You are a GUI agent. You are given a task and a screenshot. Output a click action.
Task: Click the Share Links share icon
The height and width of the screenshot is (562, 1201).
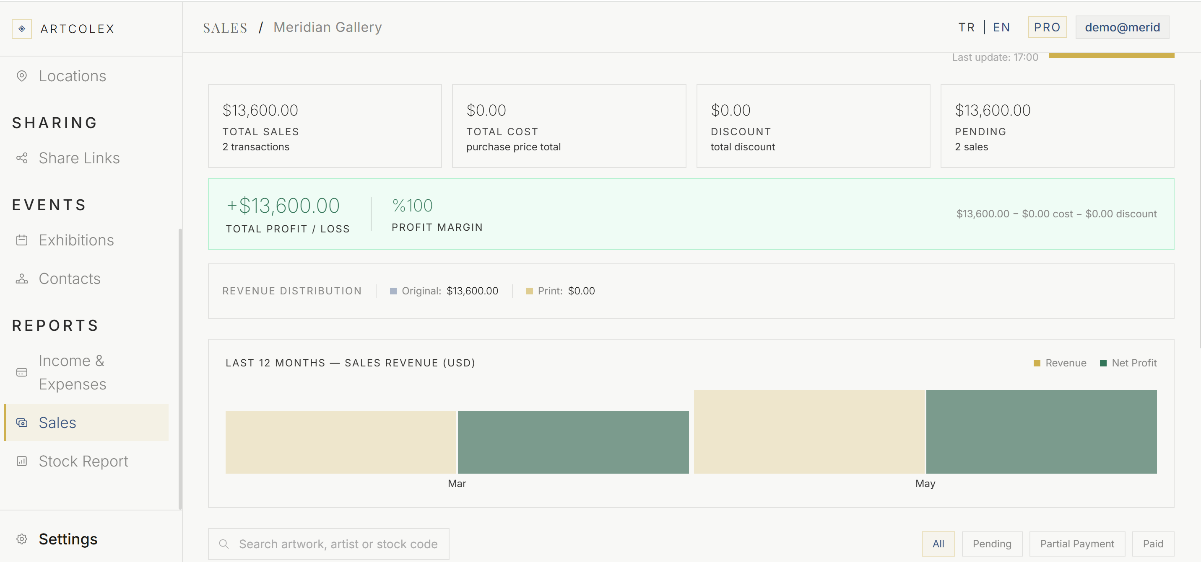point(21,158)
